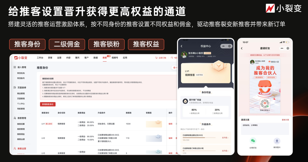The image size is (308, 162).
Task: Click the 小裂变 logo in the dashboard header
Action: coord(21,58)
